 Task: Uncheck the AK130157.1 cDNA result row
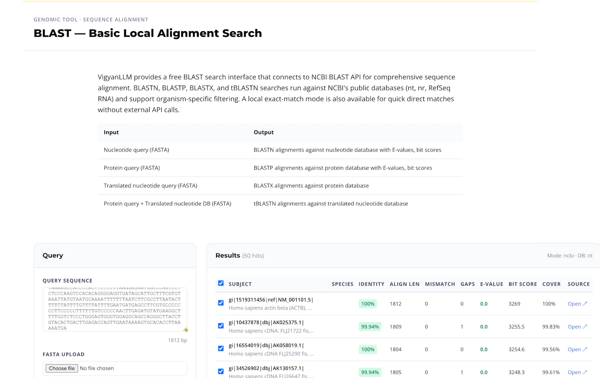221,372
